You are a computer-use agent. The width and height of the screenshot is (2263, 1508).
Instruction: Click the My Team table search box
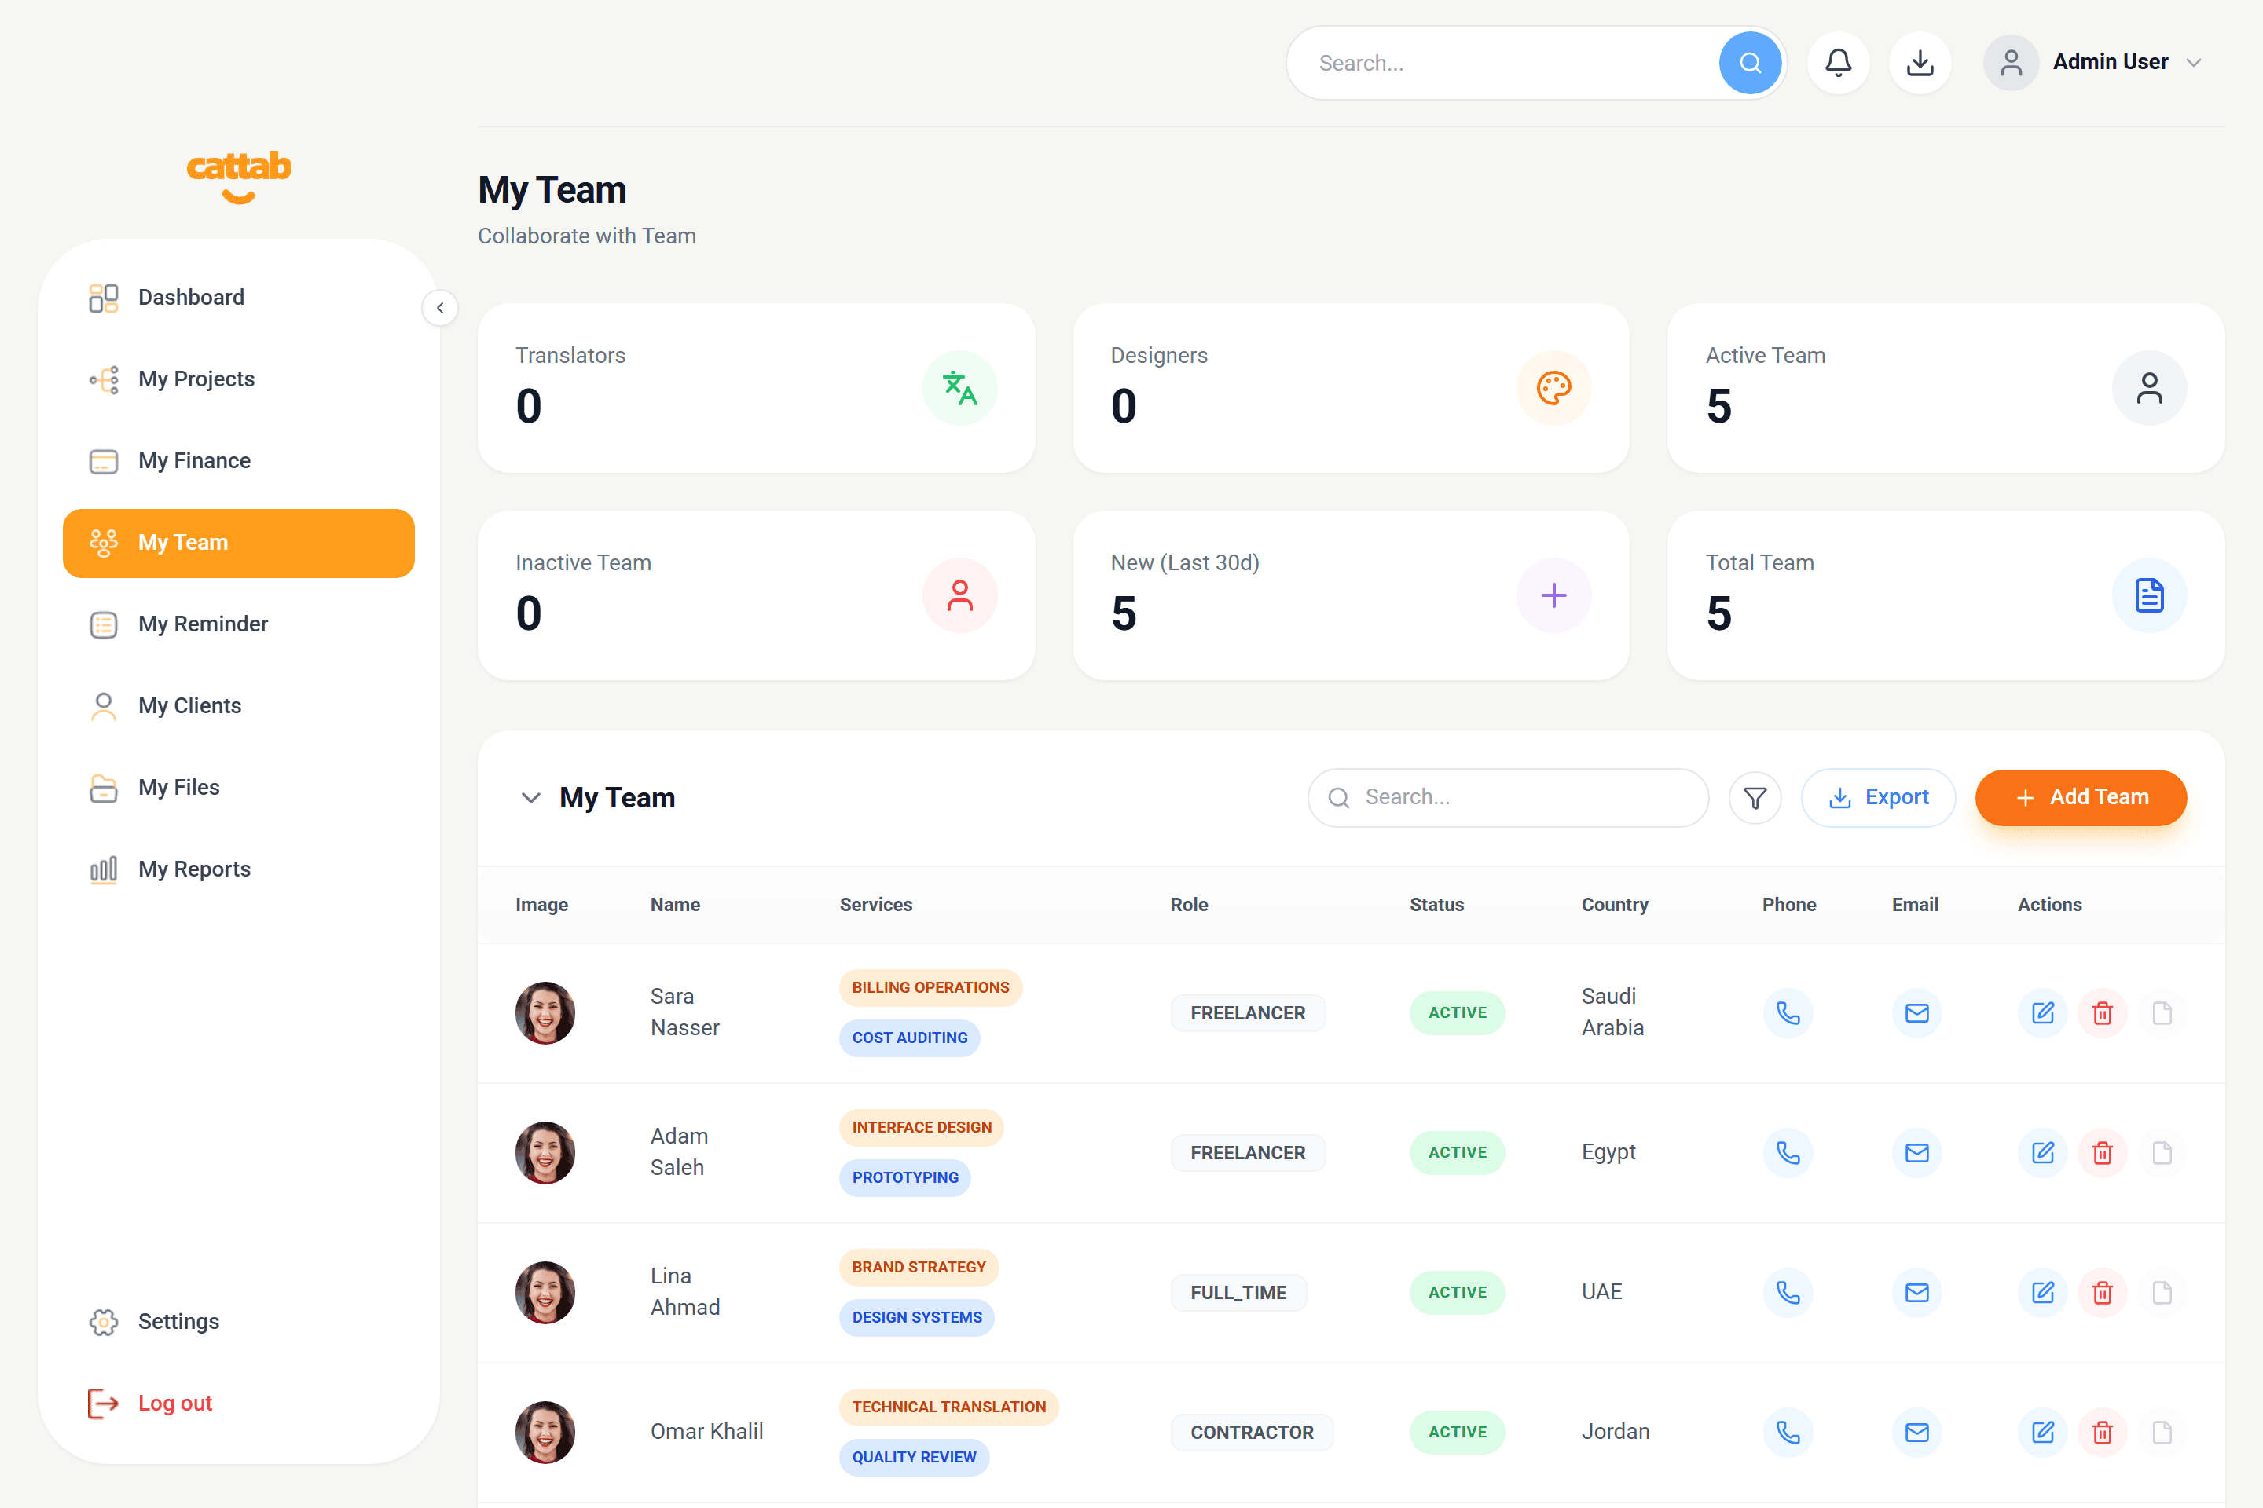[1508, 797]
